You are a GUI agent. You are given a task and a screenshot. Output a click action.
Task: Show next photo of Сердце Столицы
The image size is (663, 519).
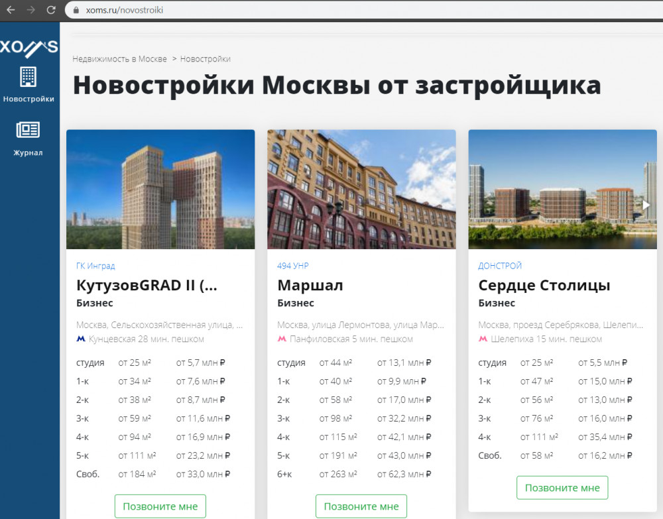click(646, 205)
